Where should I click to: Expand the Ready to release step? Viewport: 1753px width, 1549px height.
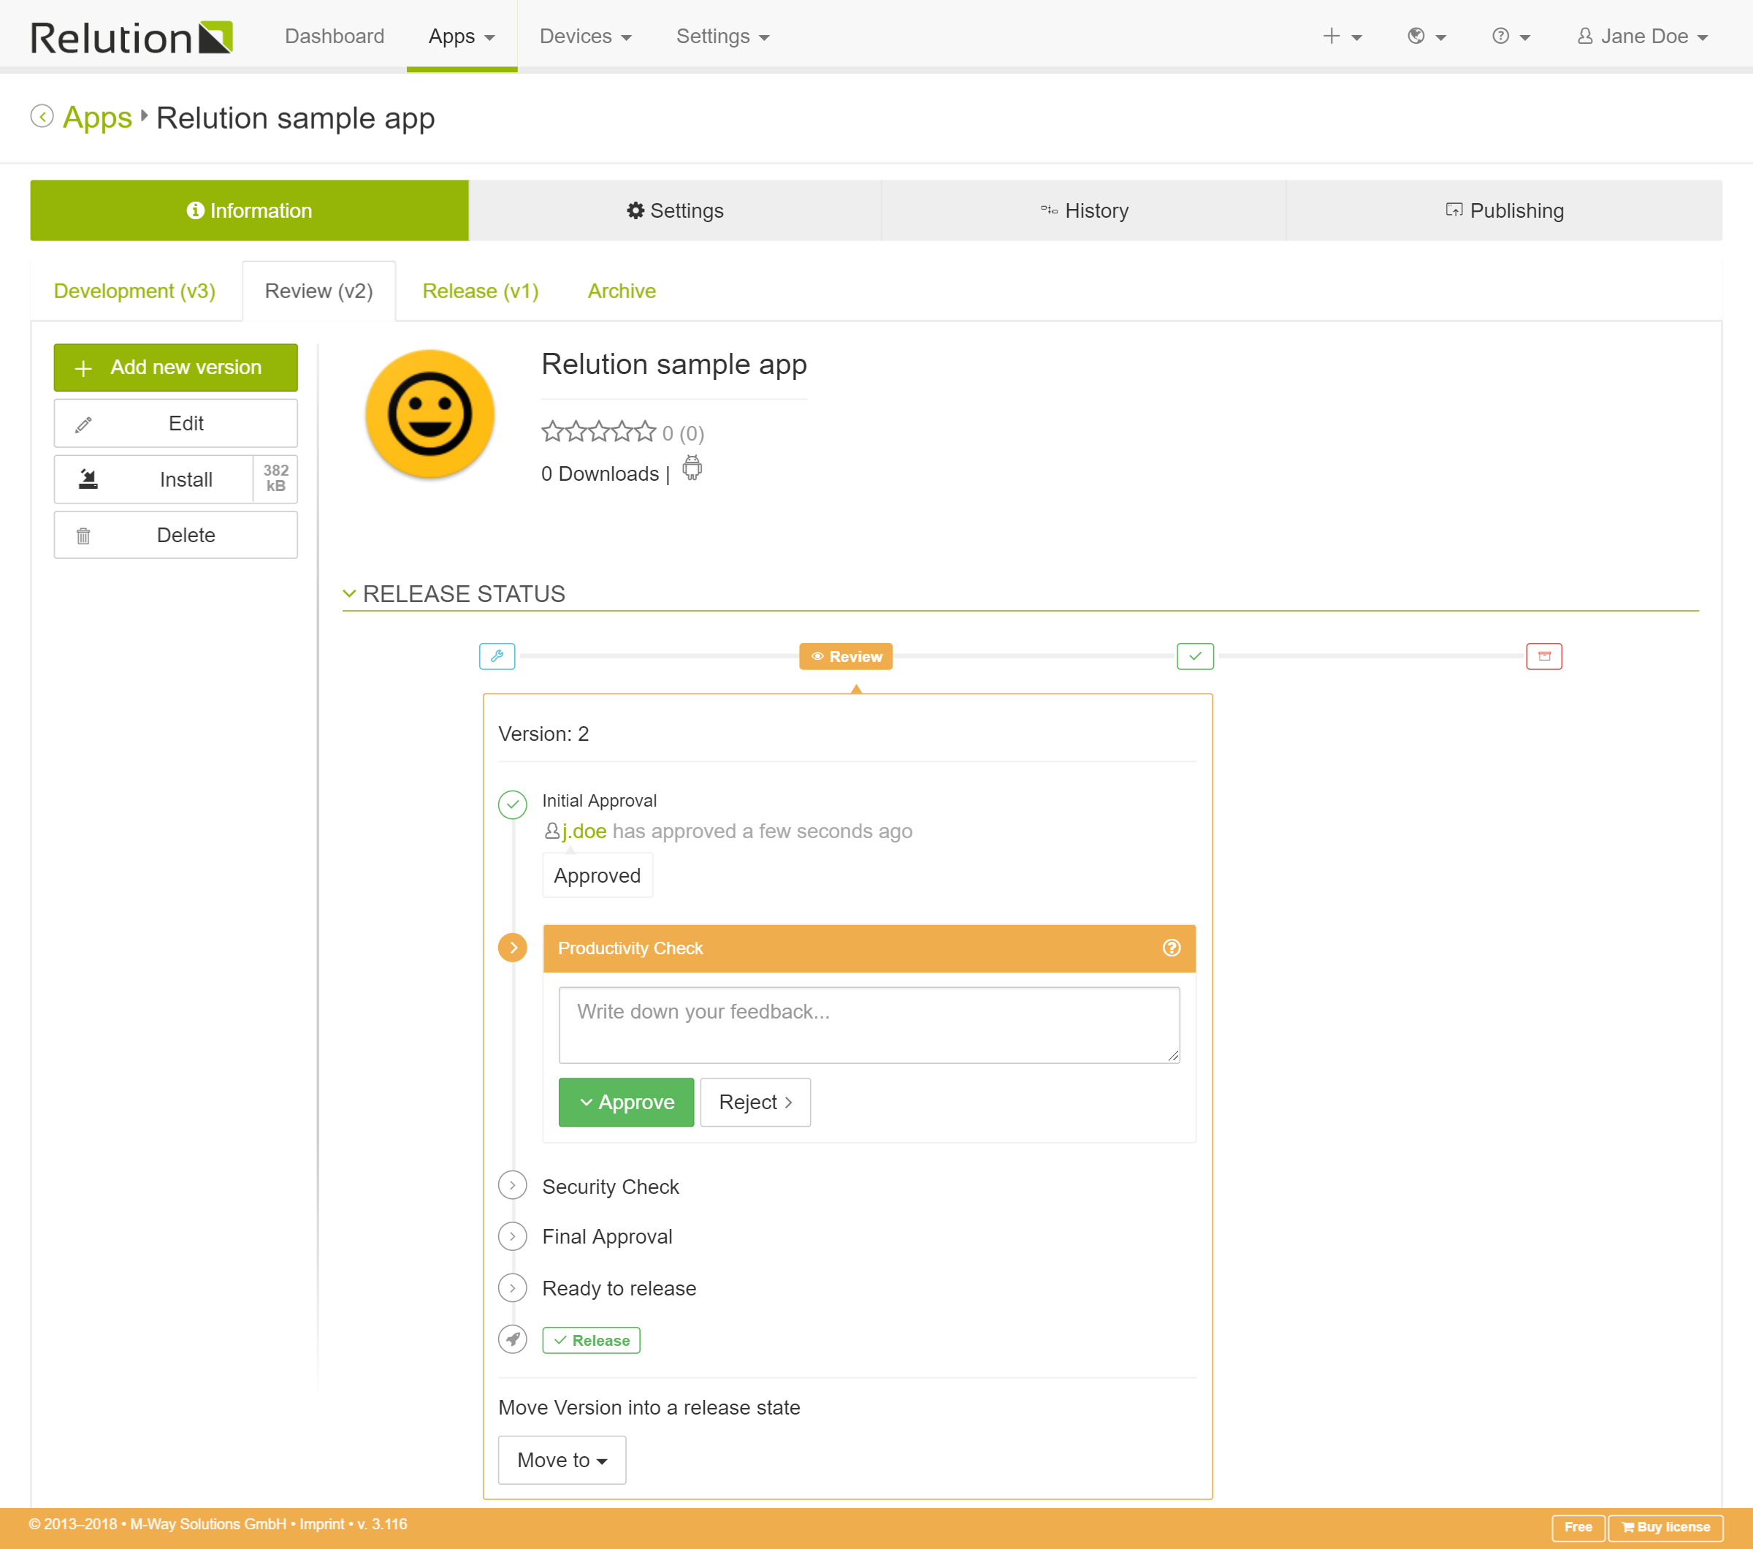pyautogui.click(x=513, y=1288)
